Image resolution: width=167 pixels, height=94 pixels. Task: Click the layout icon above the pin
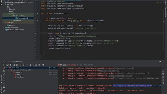[x=4, y=87]
